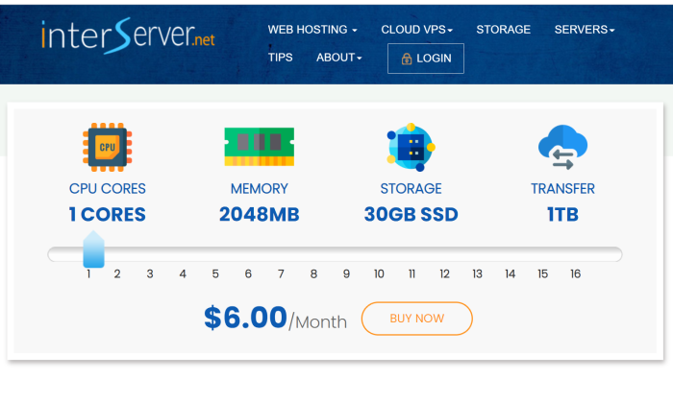Click the CPU chip icon
The image size is (673, 403).
click(108, 147)
